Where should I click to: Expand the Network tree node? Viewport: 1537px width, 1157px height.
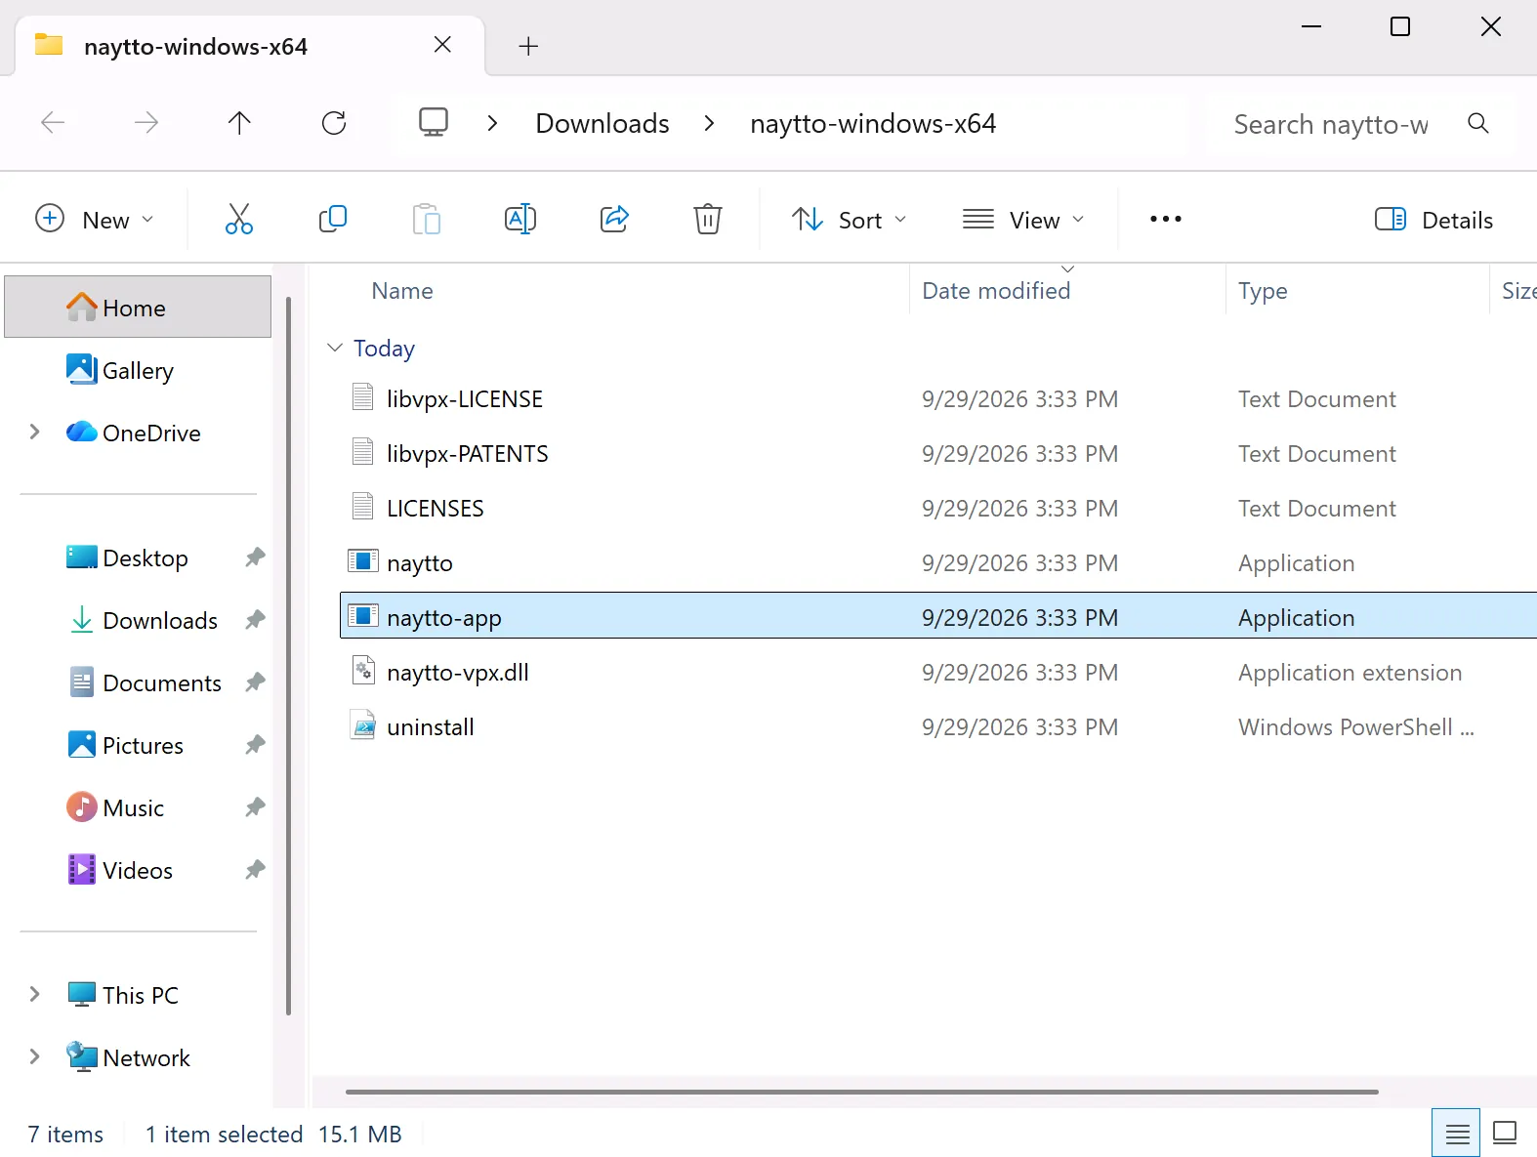[35, 1056]
